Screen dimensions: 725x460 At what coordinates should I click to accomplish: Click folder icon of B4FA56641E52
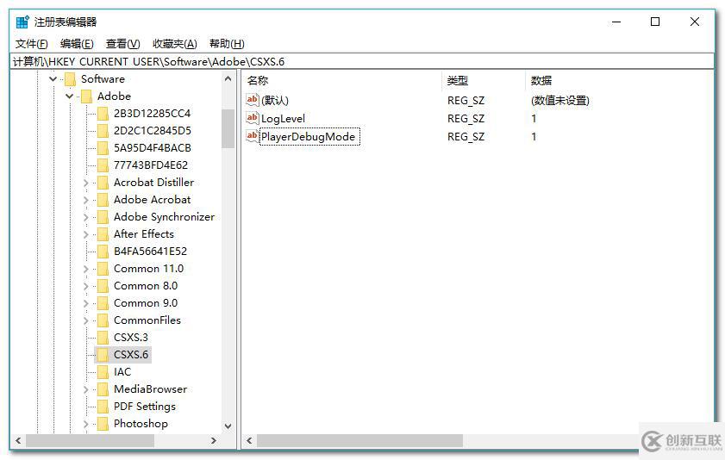point(103,252)
